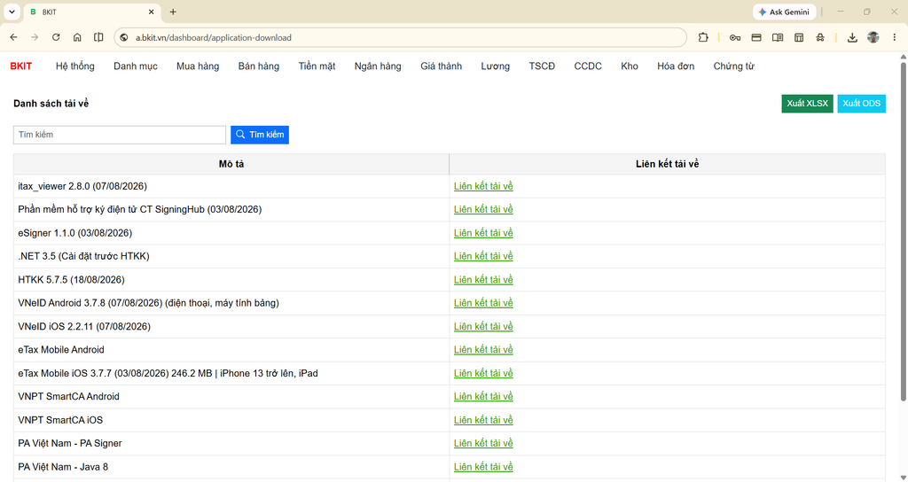Click the browser forward arrow
The image size is (908, 482).
coord(35,37)
